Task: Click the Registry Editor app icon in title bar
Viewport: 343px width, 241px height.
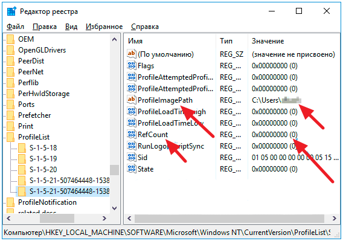Action: [11, 11]
